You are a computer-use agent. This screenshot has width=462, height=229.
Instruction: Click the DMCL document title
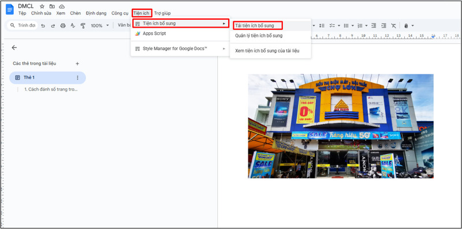[x=26, y=6]
